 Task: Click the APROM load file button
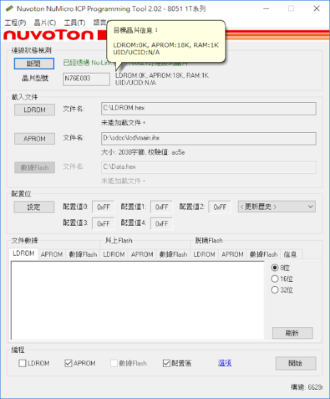(x=34, y=138)
